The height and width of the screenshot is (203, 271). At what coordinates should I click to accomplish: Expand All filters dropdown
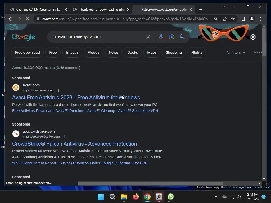[236, 53]
